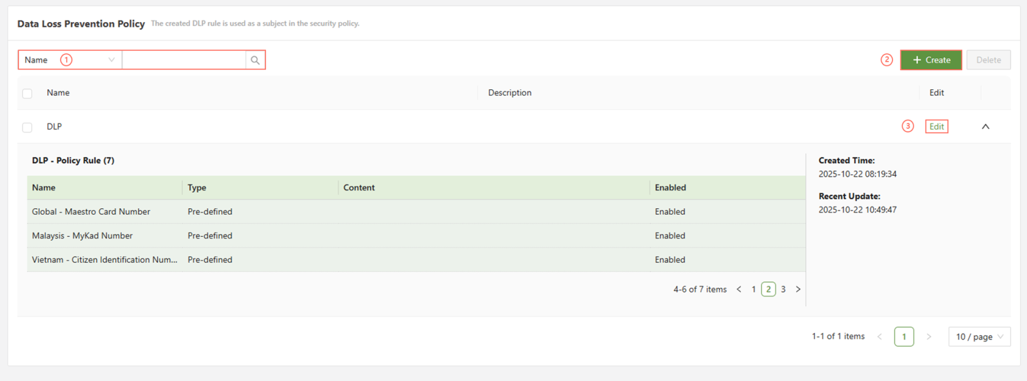Go to next policy rule page arrow
This screenshot has width=1027, height=381.
[x=798, y=289]
